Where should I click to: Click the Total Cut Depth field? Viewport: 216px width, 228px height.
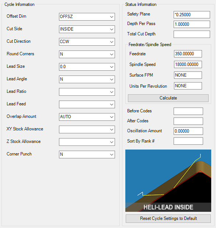pos(192,34)
